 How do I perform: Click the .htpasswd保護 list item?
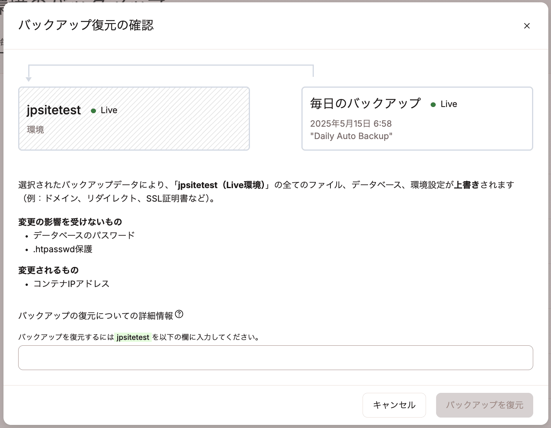click(x=63, y=249)
